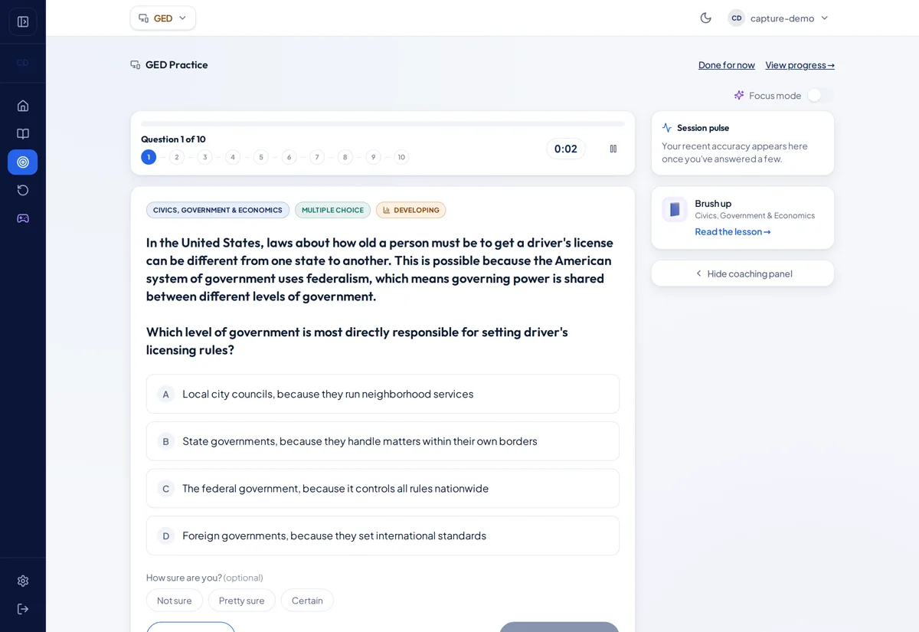919x632 pixels.
Task: Select answer B, state governments
Action: [383, 441]
